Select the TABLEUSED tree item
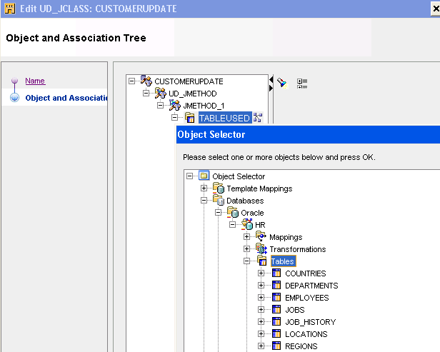440x352 pixels. [x=224, y=118]
